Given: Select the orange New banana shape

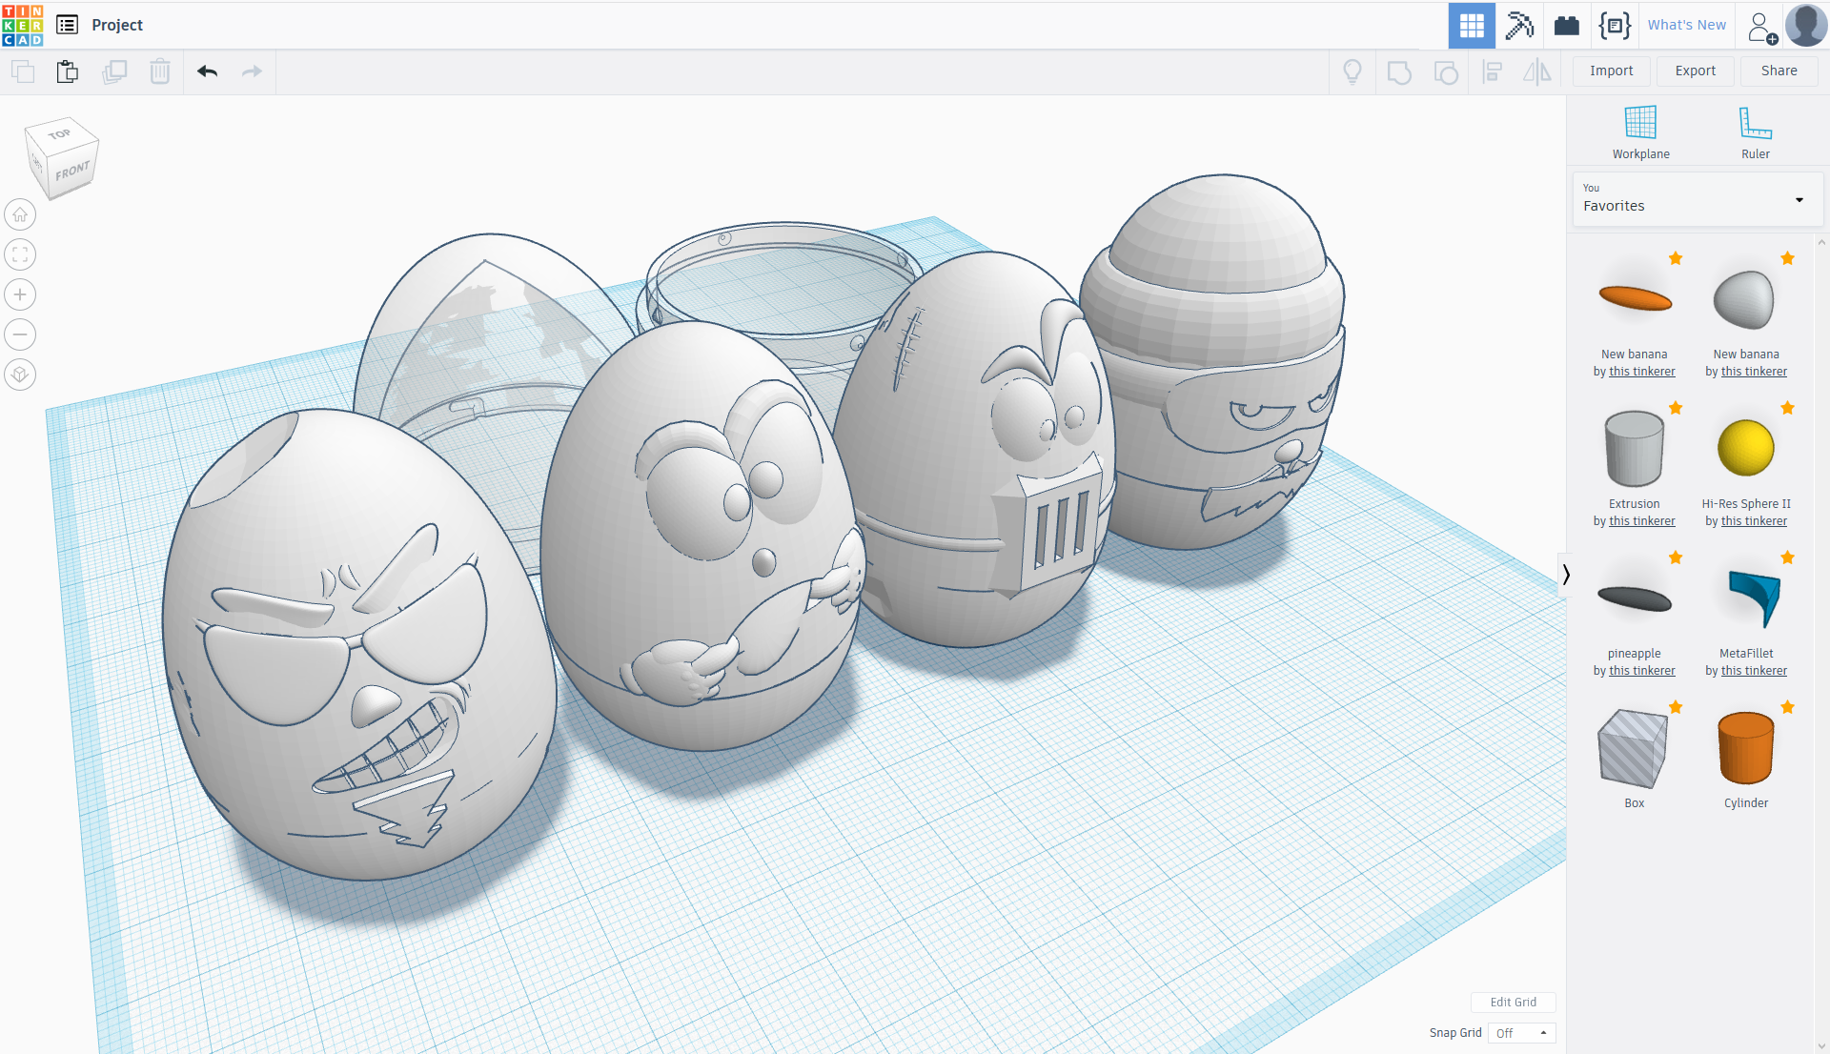Looking at the screenshot, I should (x=1635, y=299).
